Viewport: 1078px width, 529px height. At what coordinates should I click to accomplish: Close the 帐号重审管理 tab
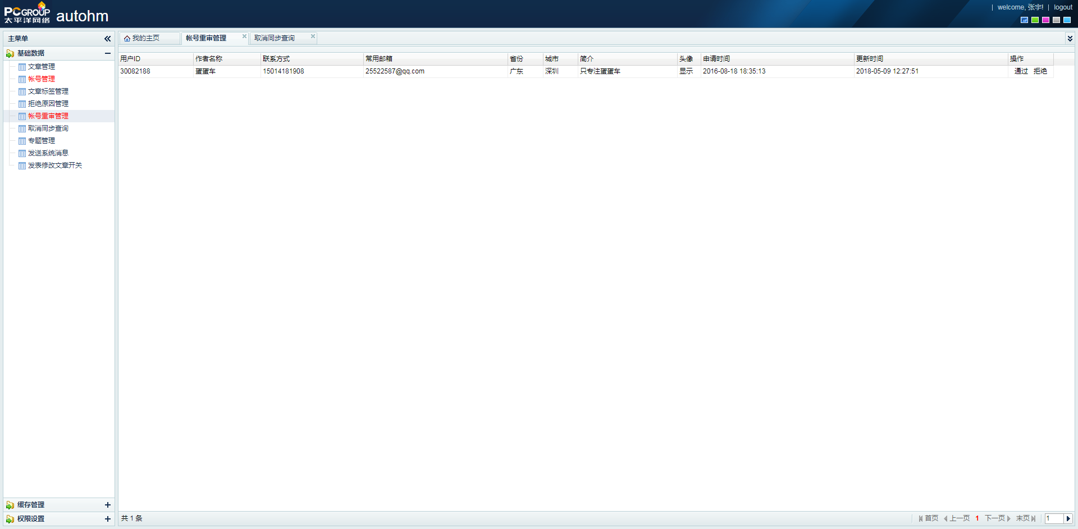(x=244, y=36)
